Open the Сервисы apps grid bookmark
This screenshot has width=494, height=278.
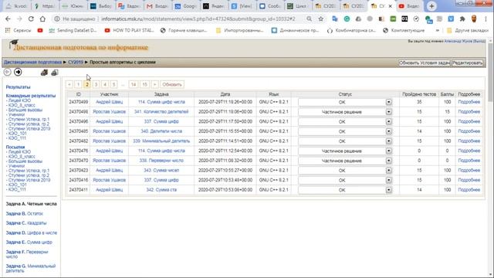[19, 31]
